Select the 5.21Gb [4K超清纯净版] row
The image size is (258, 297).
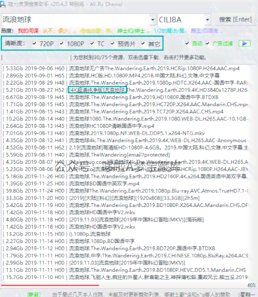coord(125,90)
